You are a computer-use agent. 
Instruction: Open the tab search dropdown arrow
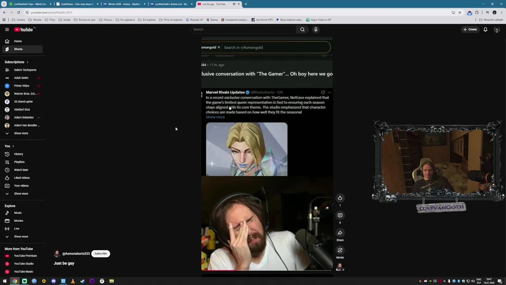4,4
